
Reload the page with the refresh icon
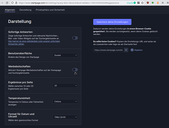7,3
